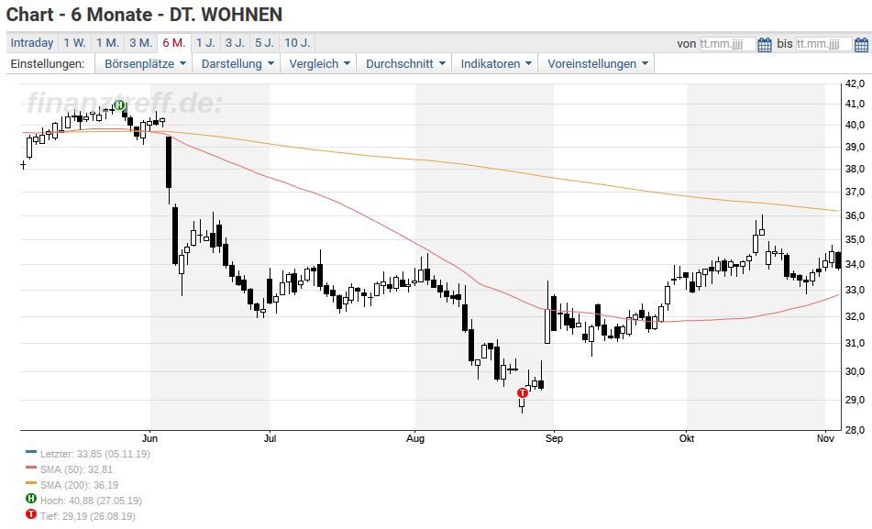The height and width of the screenshot is (529, 872).
Task: Select the 6 M. time range tab
Action: (x=174, y=43)
